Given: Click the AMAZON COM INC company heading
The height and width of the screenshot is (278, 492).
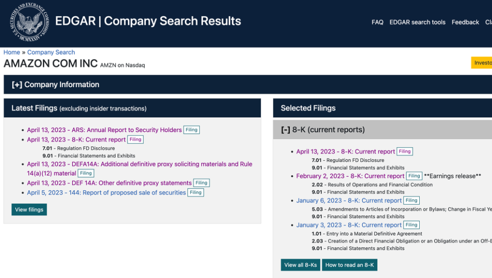Looking at the screenshot, I should pyautogui.click(x=50, y=63).
